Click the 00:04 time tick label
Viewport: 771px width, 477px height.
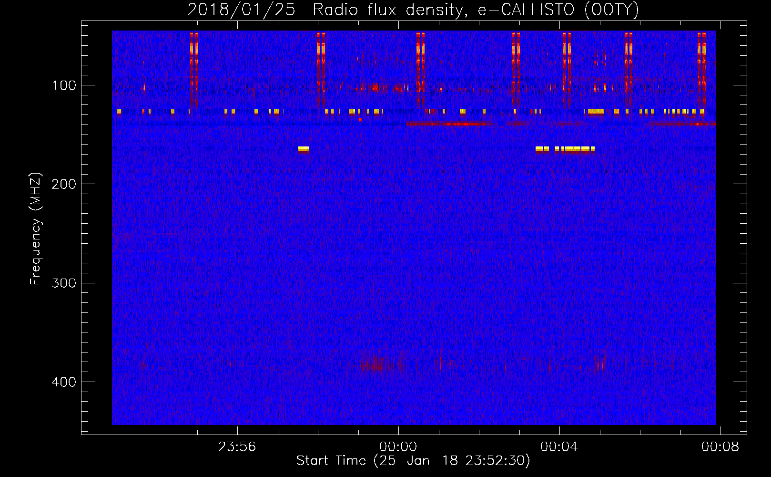[x=559, y=447]
